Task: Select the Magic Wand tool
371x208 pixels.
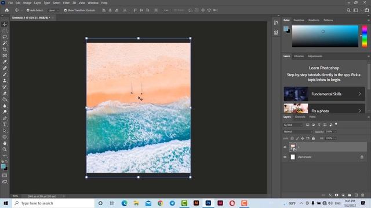Action: [5, 43]
